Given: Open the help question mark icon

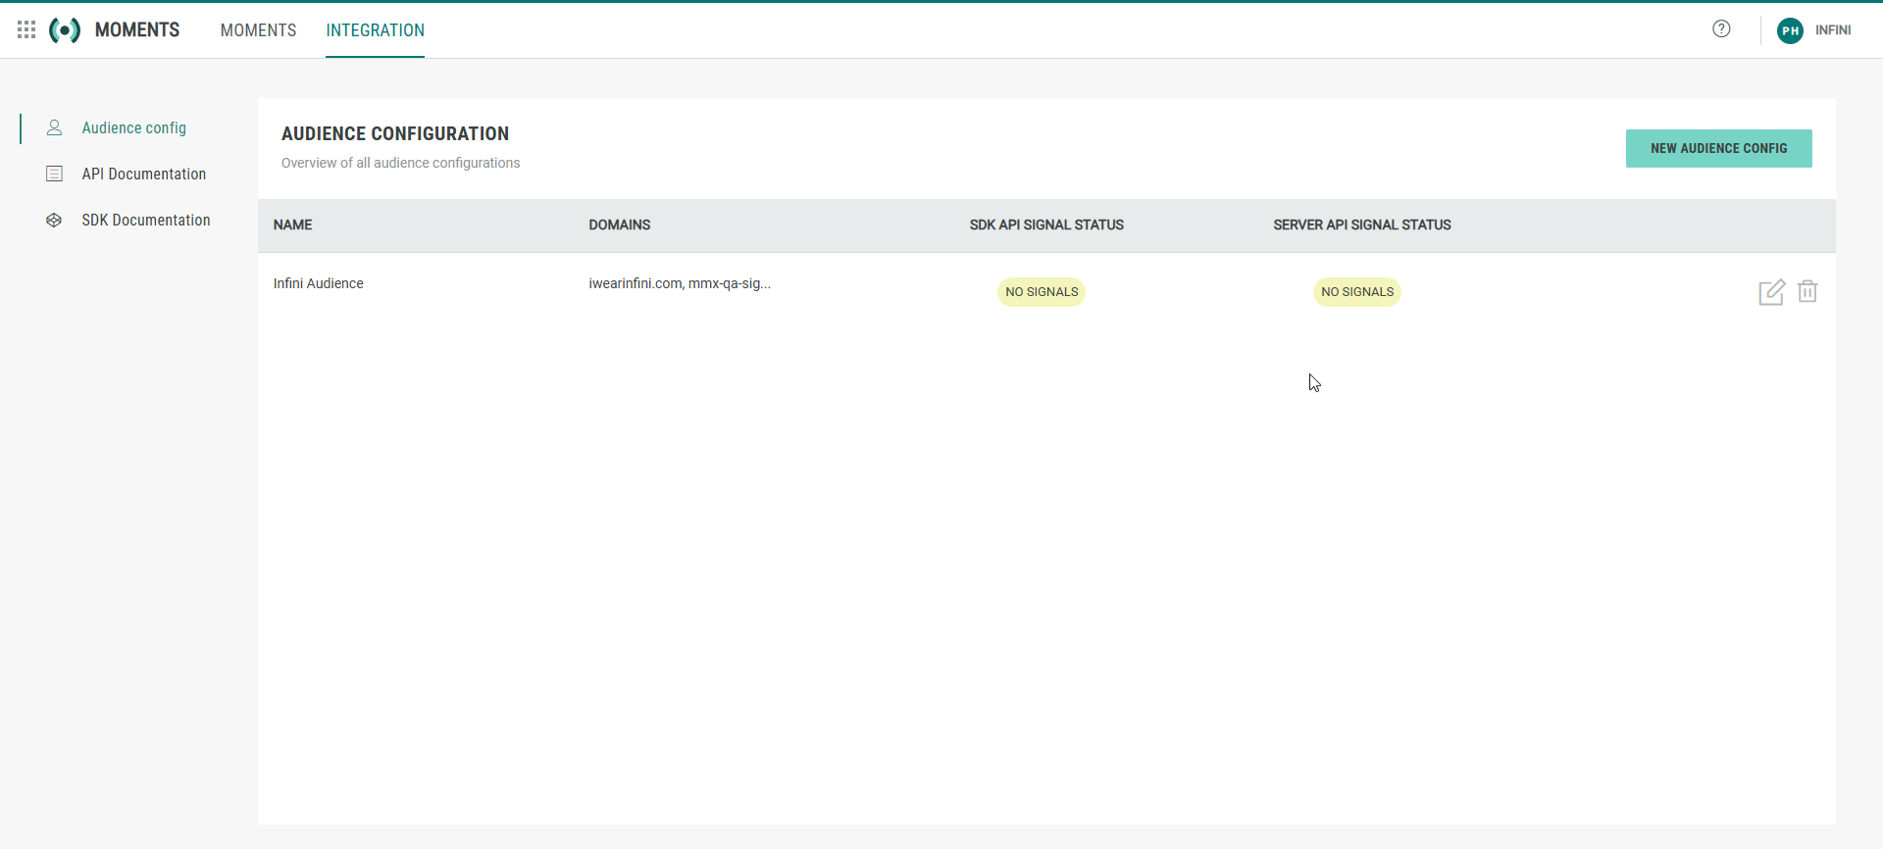Looking at the screenshot, I should (1721, 29).
